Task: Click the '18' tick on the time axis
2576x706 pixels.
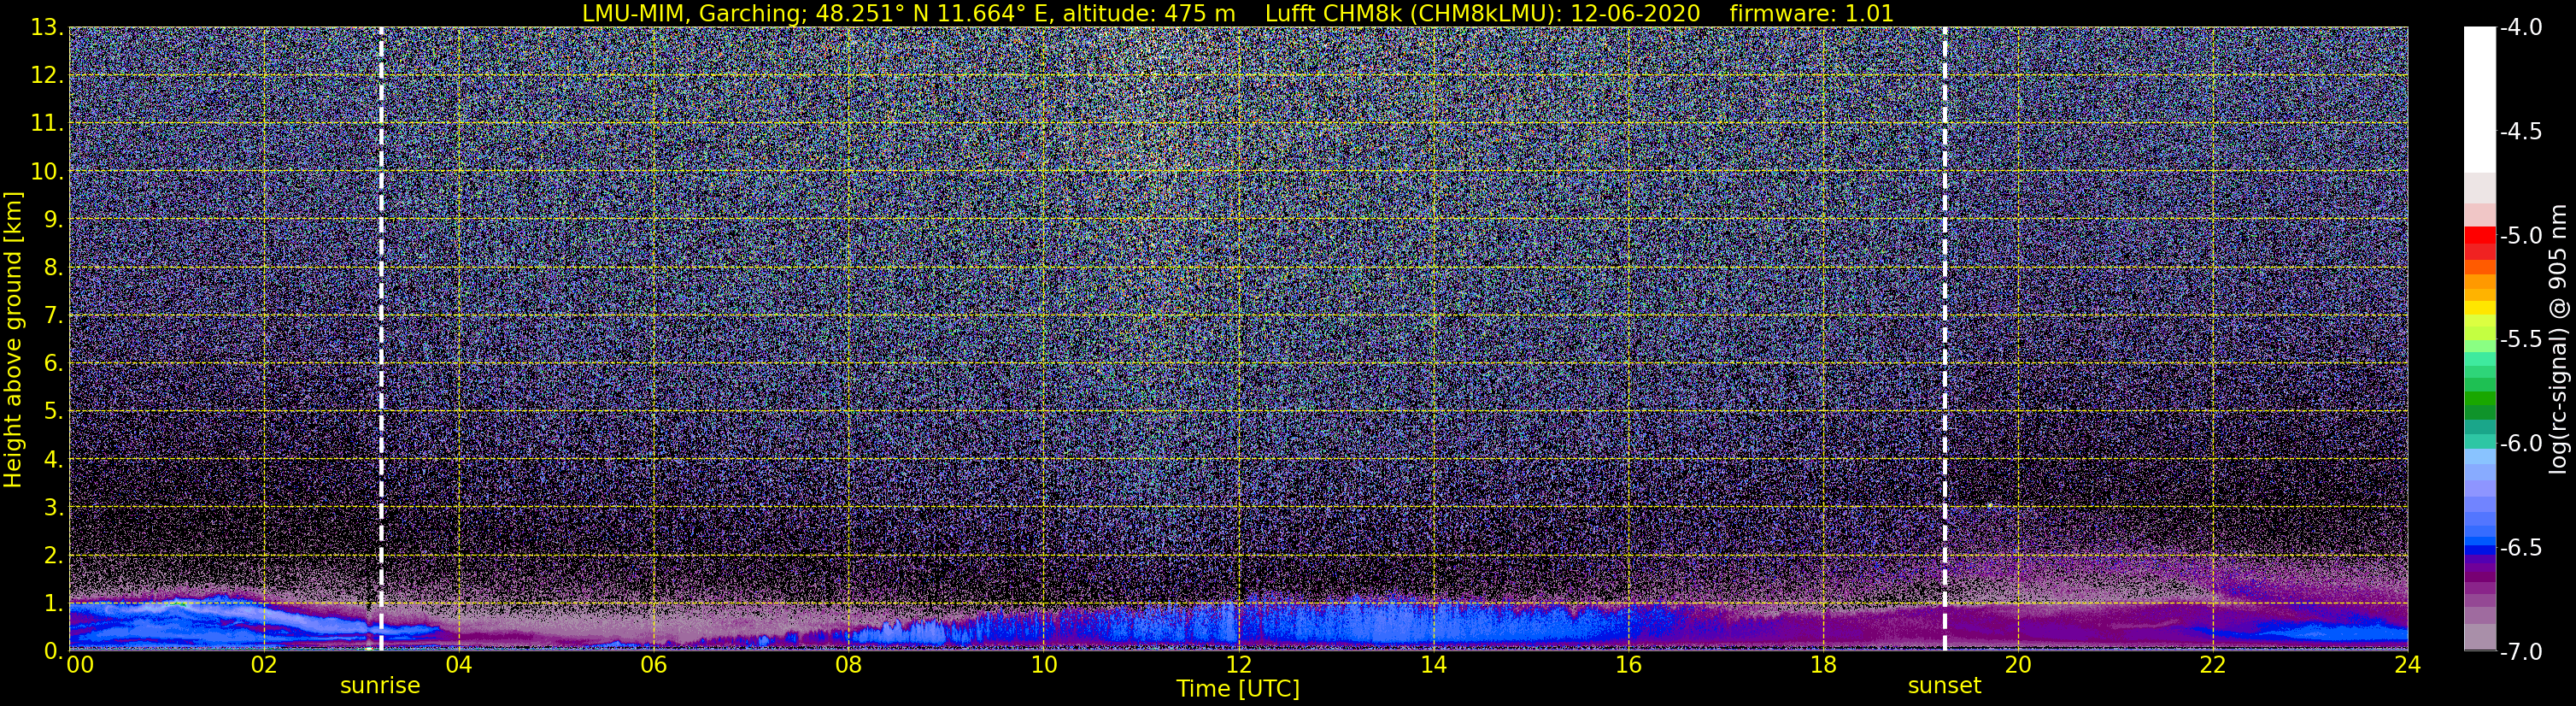Action: point(1823,665)
